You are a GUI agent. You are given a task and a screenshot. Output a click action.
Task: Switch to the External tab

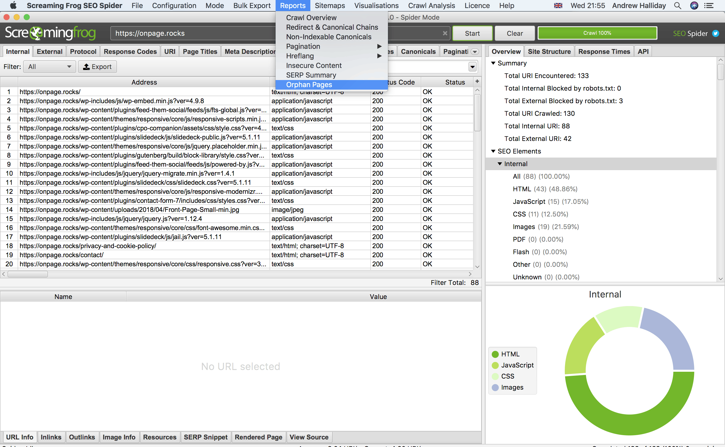click(x=50, y=51)
